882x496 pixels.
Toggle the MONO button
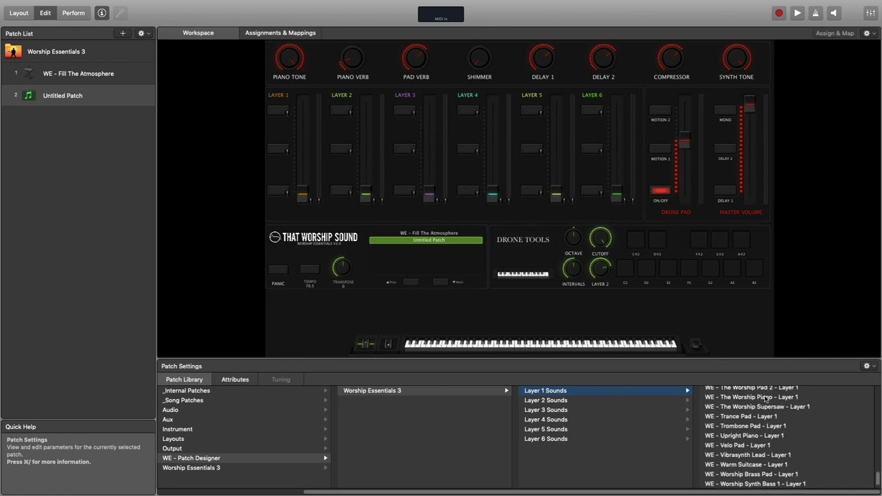(x=725, y=110)
